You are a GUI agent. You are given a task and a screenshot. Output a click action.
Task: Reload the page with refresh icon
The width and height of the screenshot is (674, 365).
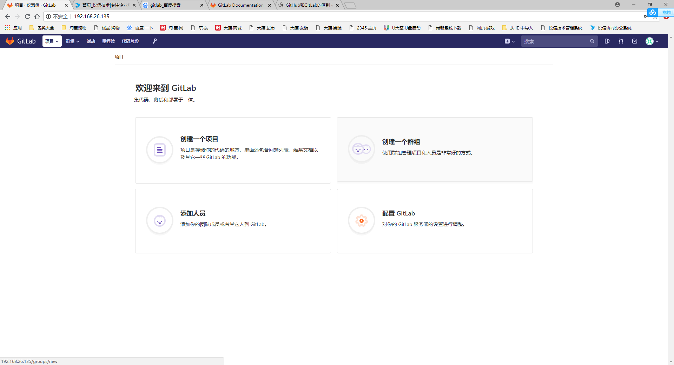27,16
